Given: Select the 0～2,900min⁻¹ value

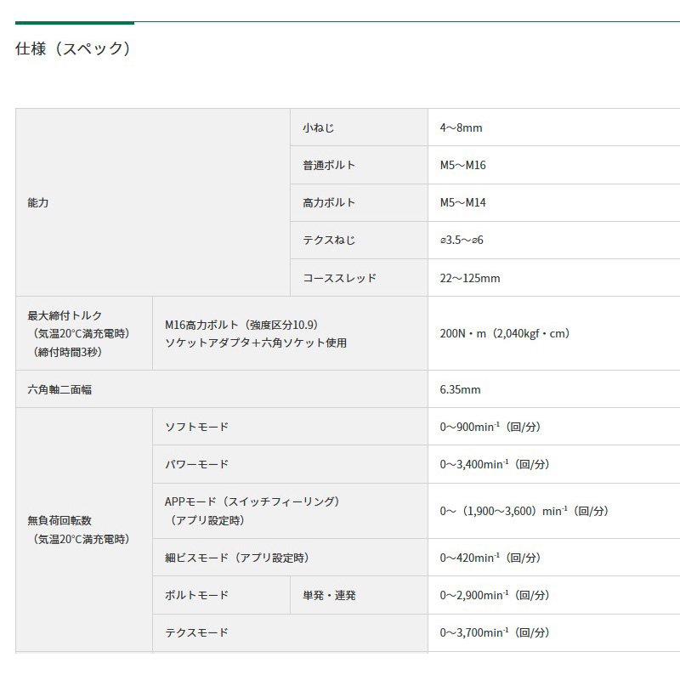Looking at the screenshot, I should tap(495, 595).
